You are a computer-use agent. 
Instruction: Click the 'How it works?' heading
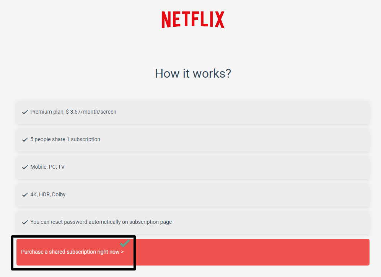[x=193, y=73]
